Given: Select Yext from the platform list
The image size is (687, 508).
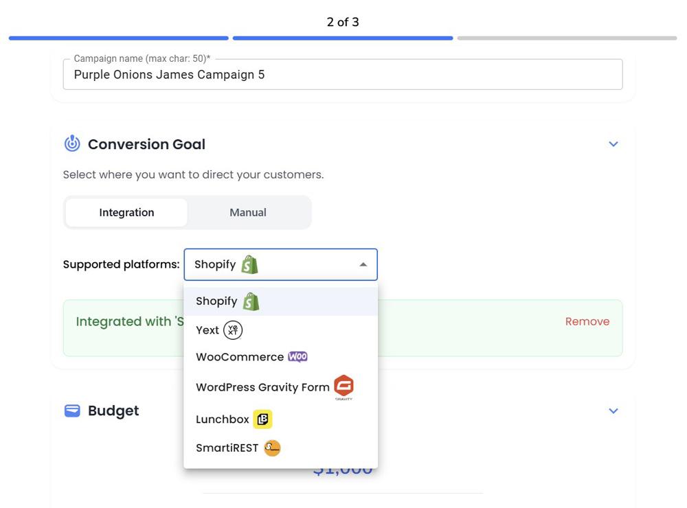Looking at the screenshot, I should (x=207, y=330).
